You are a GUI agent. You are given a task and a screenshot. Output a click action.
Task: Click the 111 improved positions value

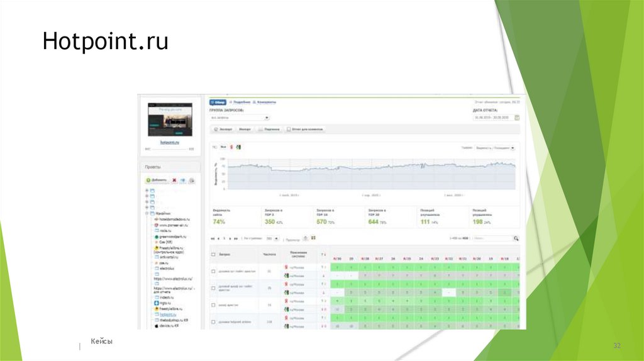tap(425, 222)
